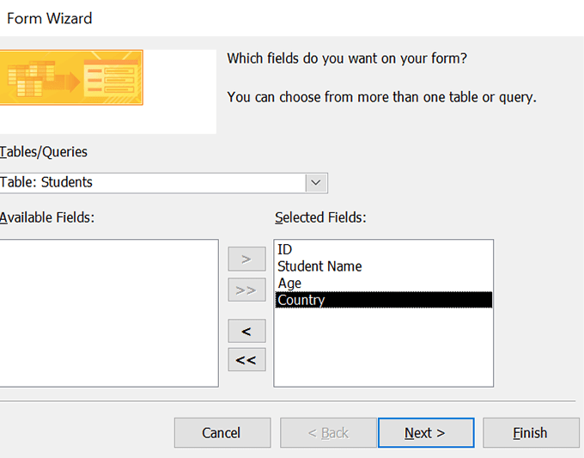Image resolution: width=584 pixels, height=458 pixels.
Task: Click Finish to complete the wizard
Action: pos(530,433)
